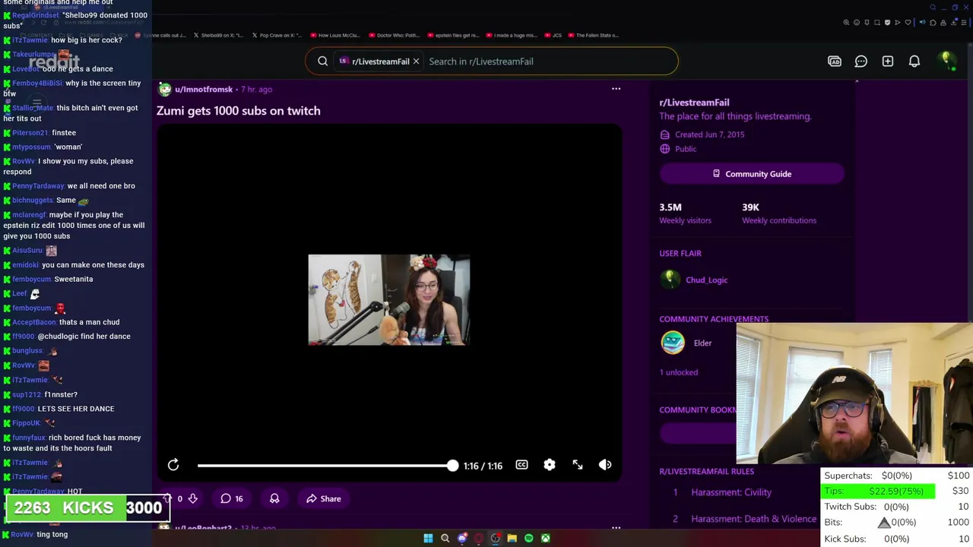The width and height of the screenshot is (973, 547).
Task: Open the post overflow menu for u/Imnotfromsk
Action: pos(616,89)
